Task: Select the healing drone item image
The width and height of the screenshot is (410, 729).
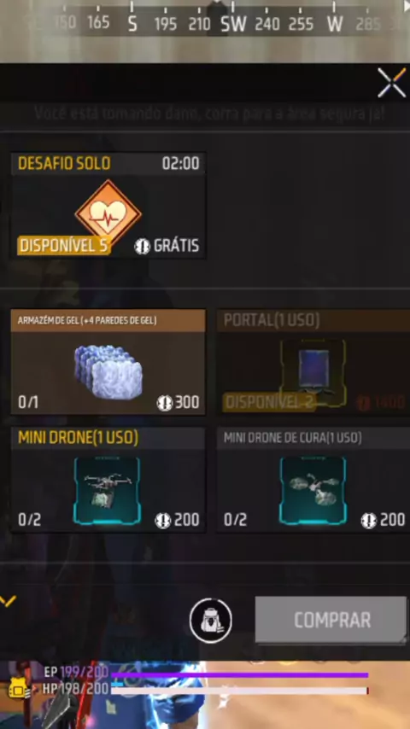Action: 313,491
